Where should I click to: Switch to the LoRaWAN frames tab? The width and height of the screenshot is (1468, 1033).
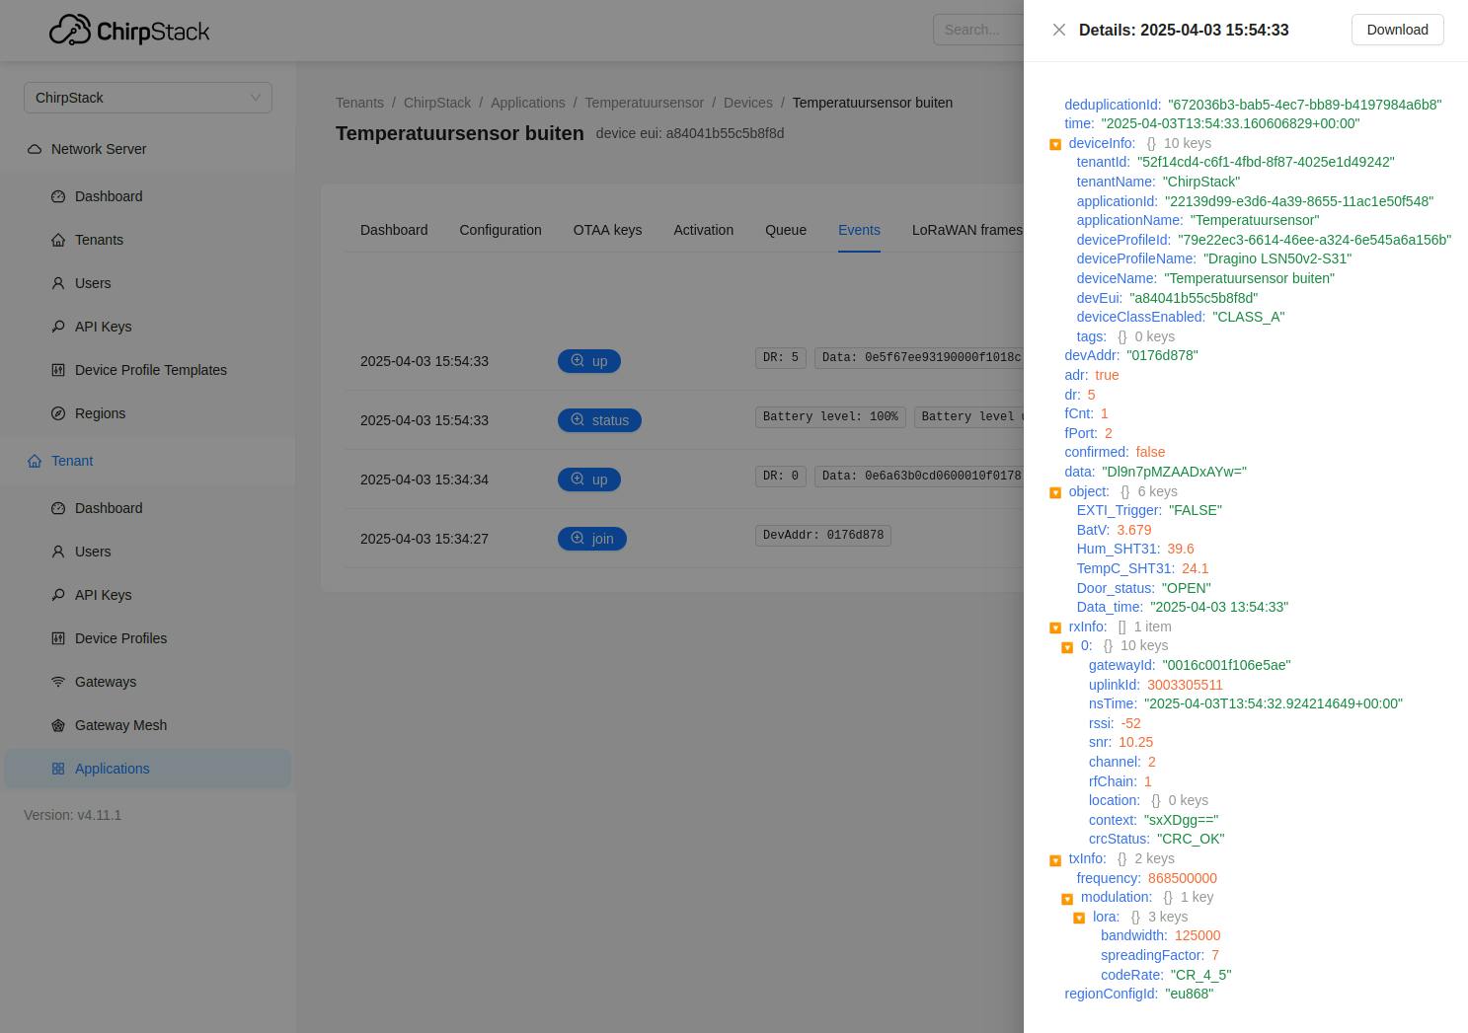tap(966, 230)
